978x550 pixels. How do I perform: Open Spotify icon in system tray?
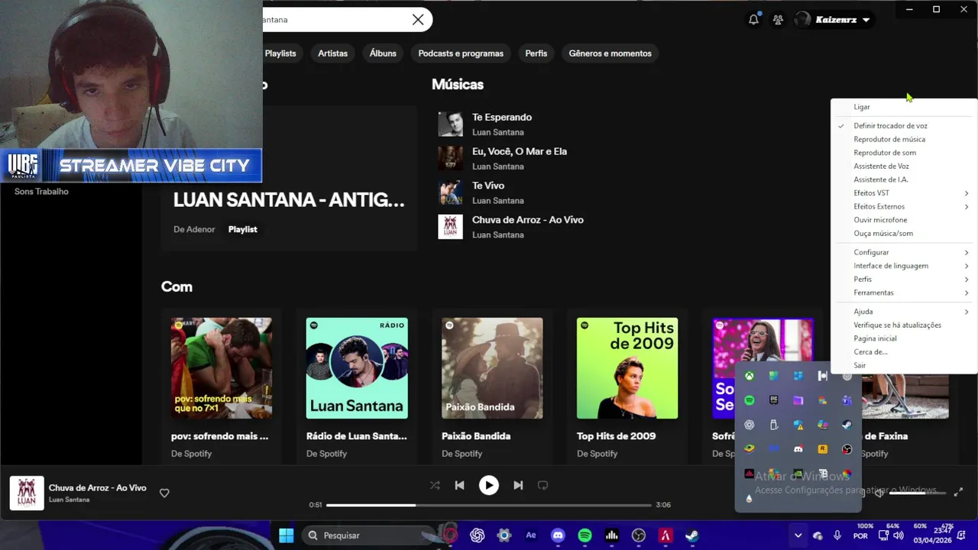[x=750, y=400]
